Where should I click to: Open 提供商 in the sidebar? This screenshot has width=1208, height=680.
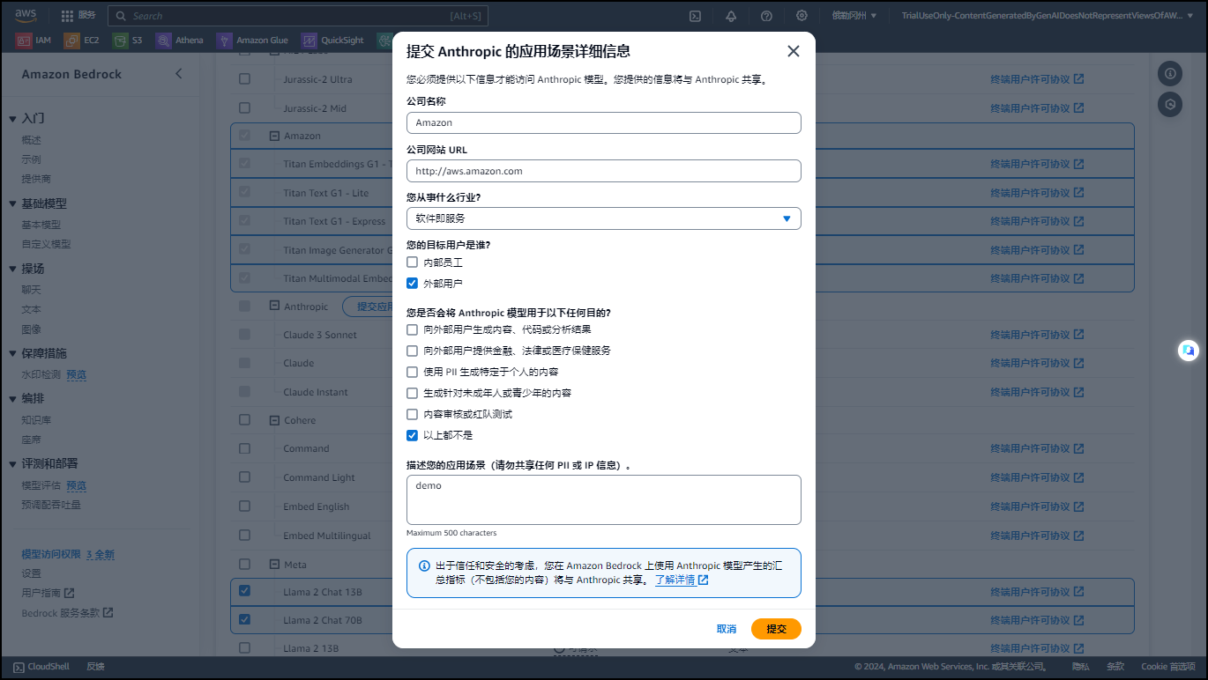[36, 179]
